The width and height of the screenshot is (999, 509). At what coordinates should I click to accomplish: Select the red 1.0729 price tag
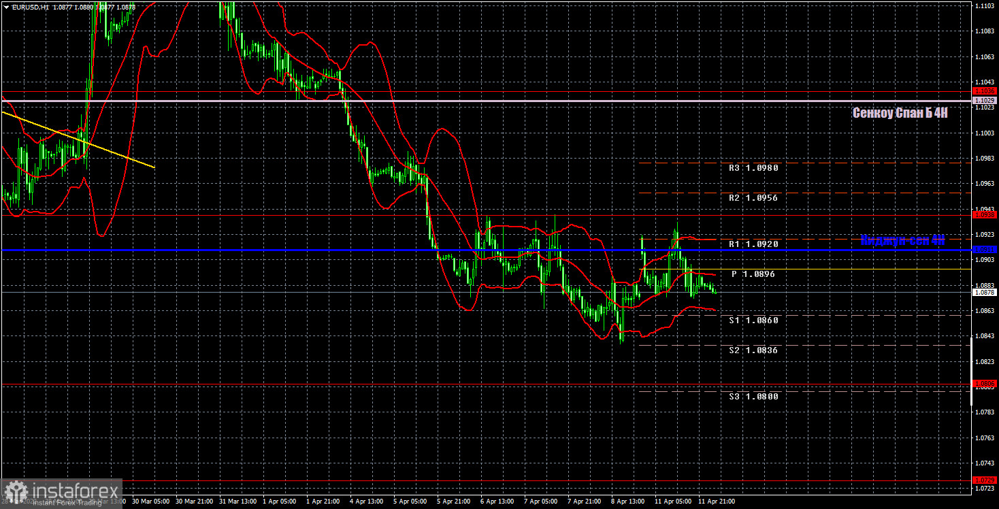[x=985, y=480]
